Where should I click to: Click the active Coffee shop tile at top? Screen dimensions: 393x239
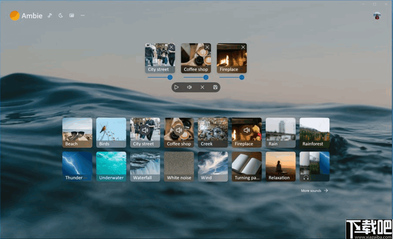coord(196,58)
